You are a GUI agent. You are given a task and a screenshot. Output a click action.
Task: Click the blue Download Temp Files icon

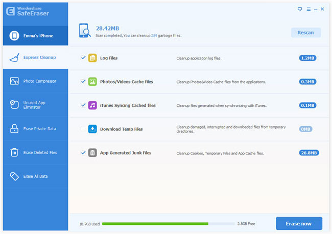(x=92, y=129)
